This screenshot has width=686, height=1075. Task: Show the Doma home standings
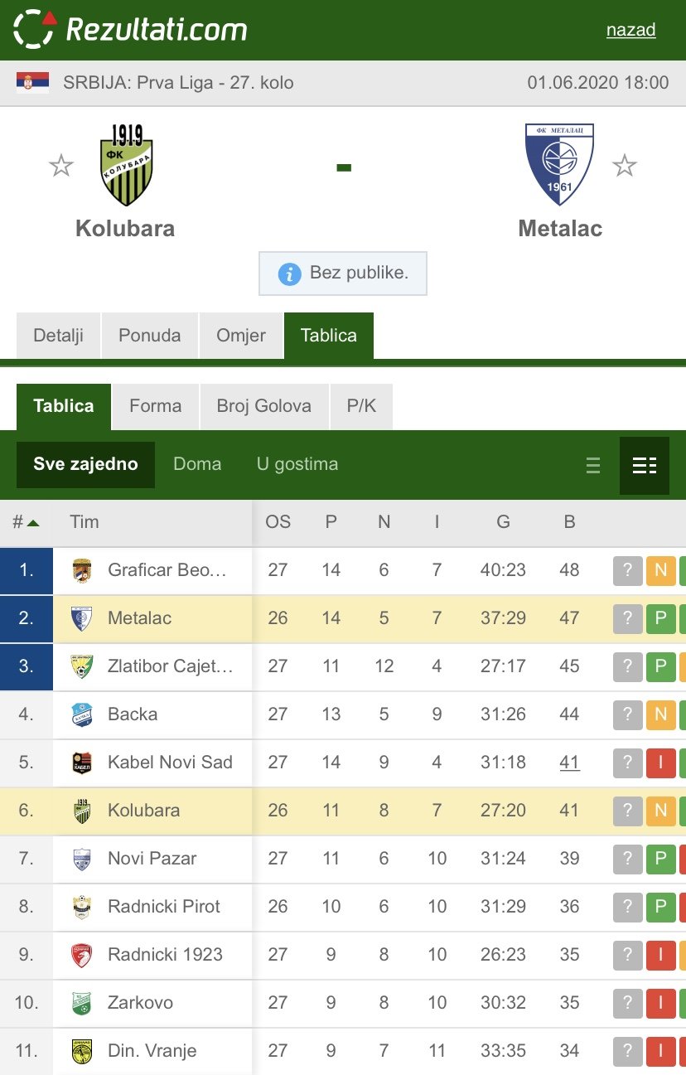197,464
